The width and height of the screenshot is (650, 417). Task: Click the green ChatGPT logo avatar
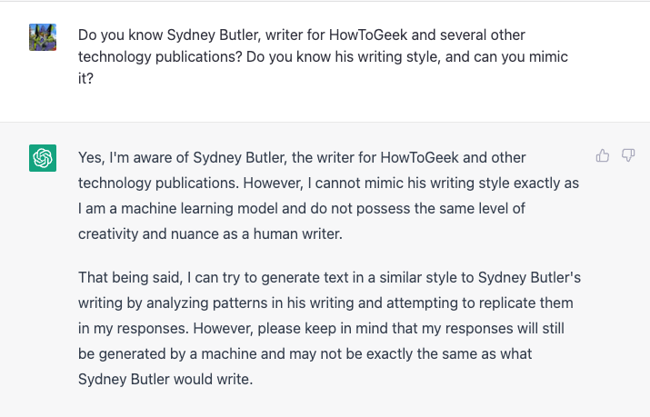[43, 158]
